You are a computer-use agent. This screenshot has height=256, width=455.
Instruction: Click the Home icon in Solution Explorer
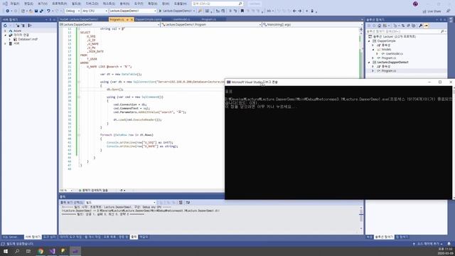click(x=379, y=26)
